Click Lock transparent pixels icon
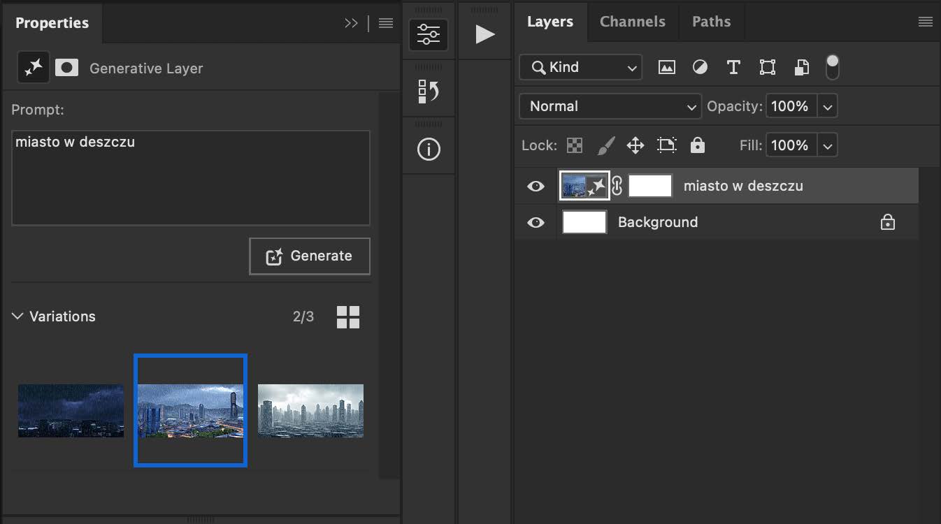941x524 pixels. click(574, 145)
